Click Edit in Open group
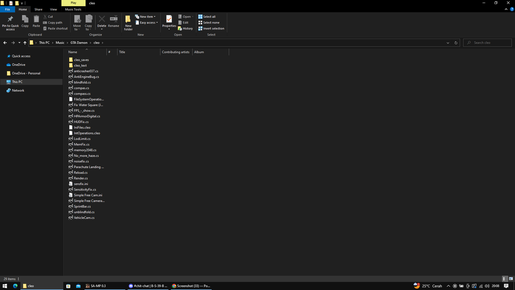The width and height of the screenshot is (515, 290). click(x=183, y=23)
